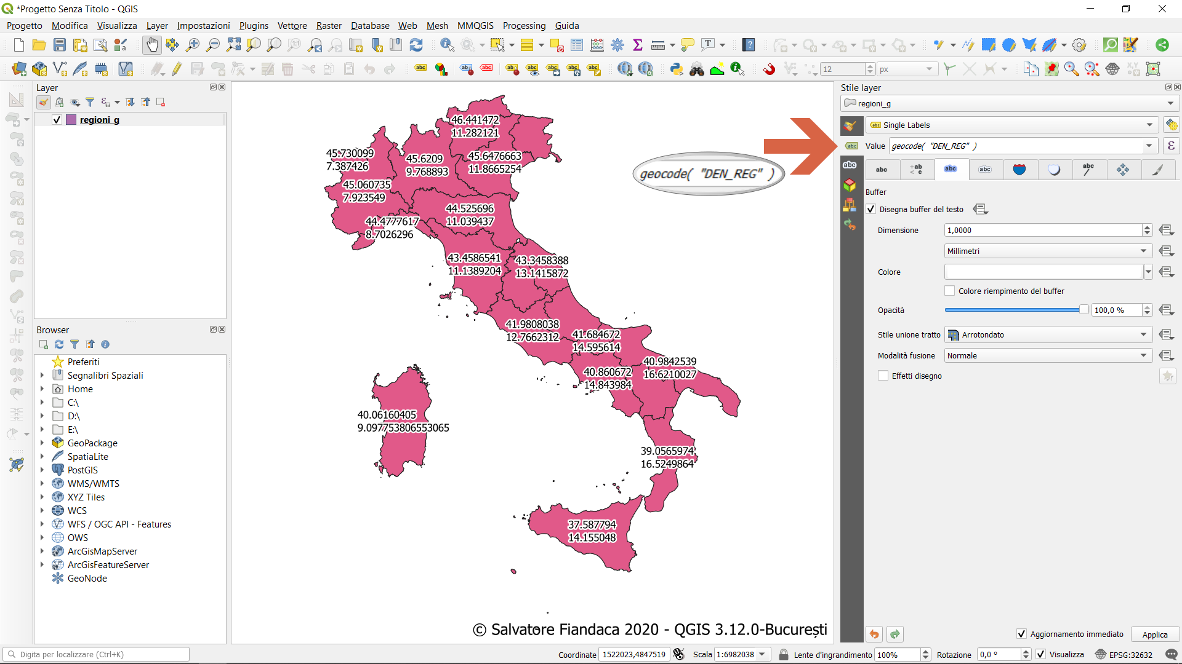
Task: Open the Vettore menu
Action: click(292, 25)
